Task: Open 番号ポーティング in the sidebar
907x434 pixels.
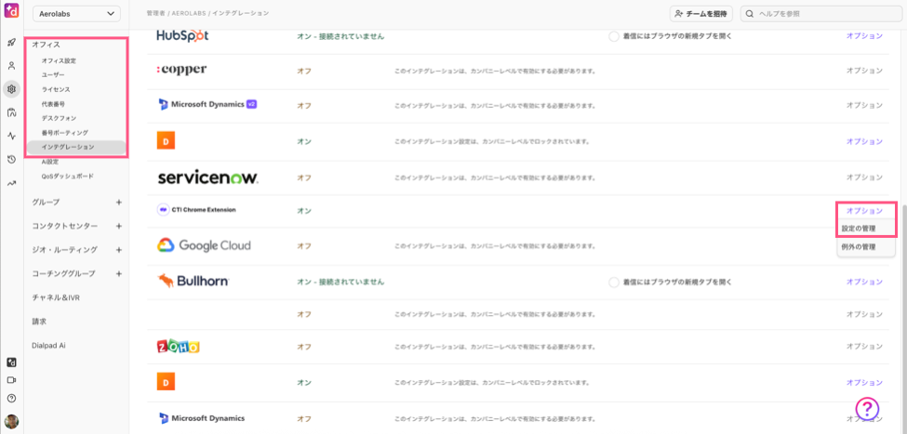Action: pos(64,132)
